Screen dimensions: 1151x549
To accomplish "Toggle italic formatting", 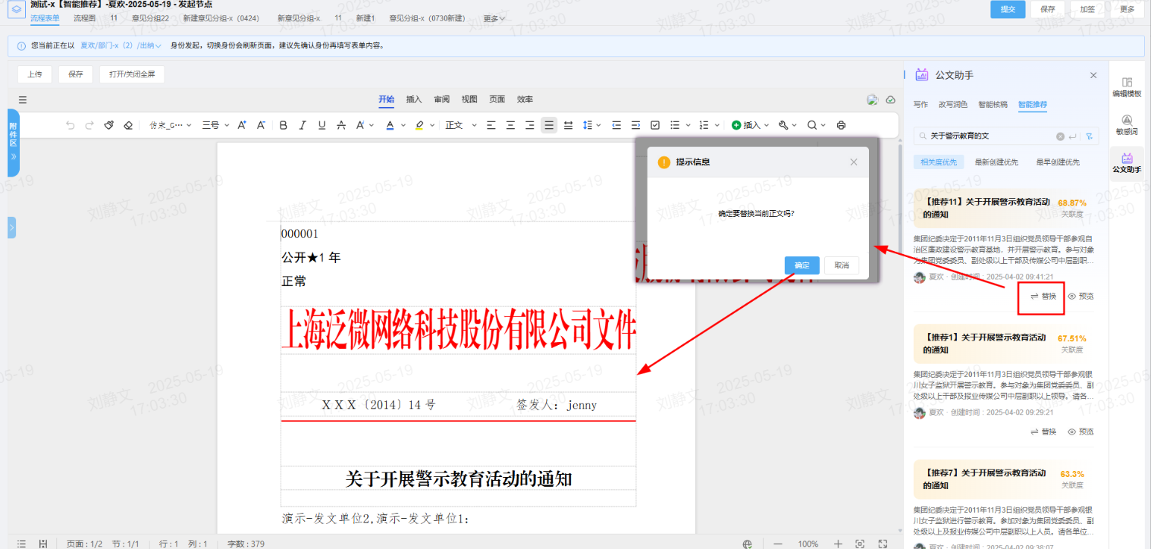I will (x=303, y=125).
